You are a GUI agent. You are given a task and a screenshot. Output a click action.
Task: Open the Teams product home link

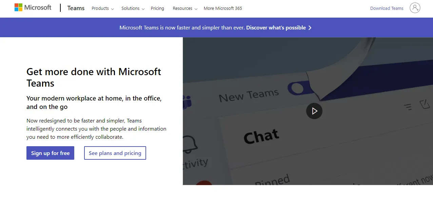pyautogui.click(x=76, y=8)
